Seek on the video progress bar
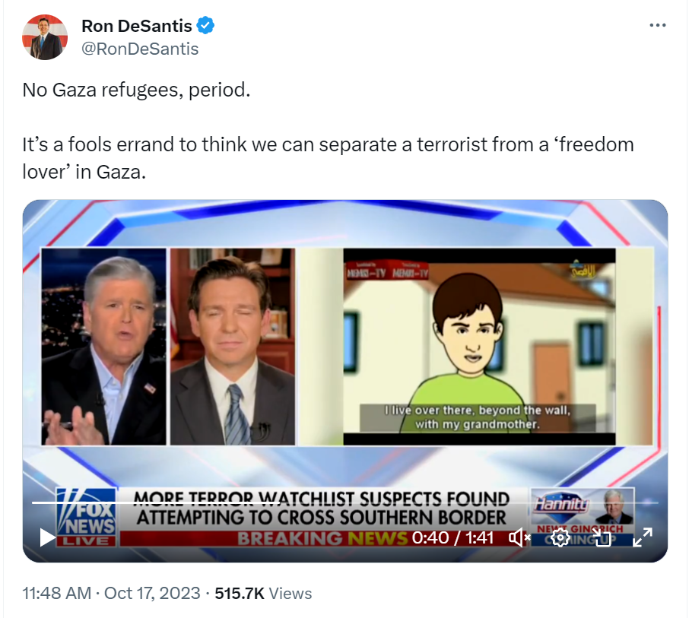This screenshot has height=618, width=689. (x=345, y=502)
